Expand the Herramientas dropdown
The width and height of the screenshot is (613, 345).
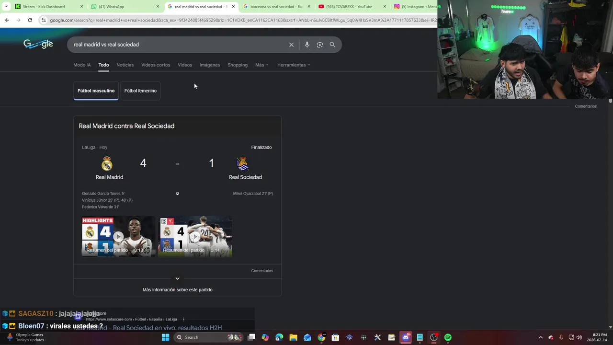coord(294,65)
